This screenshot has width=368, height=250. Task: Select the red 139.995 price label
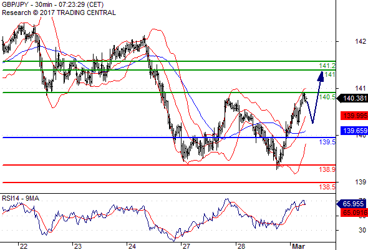tap(354, 116)
